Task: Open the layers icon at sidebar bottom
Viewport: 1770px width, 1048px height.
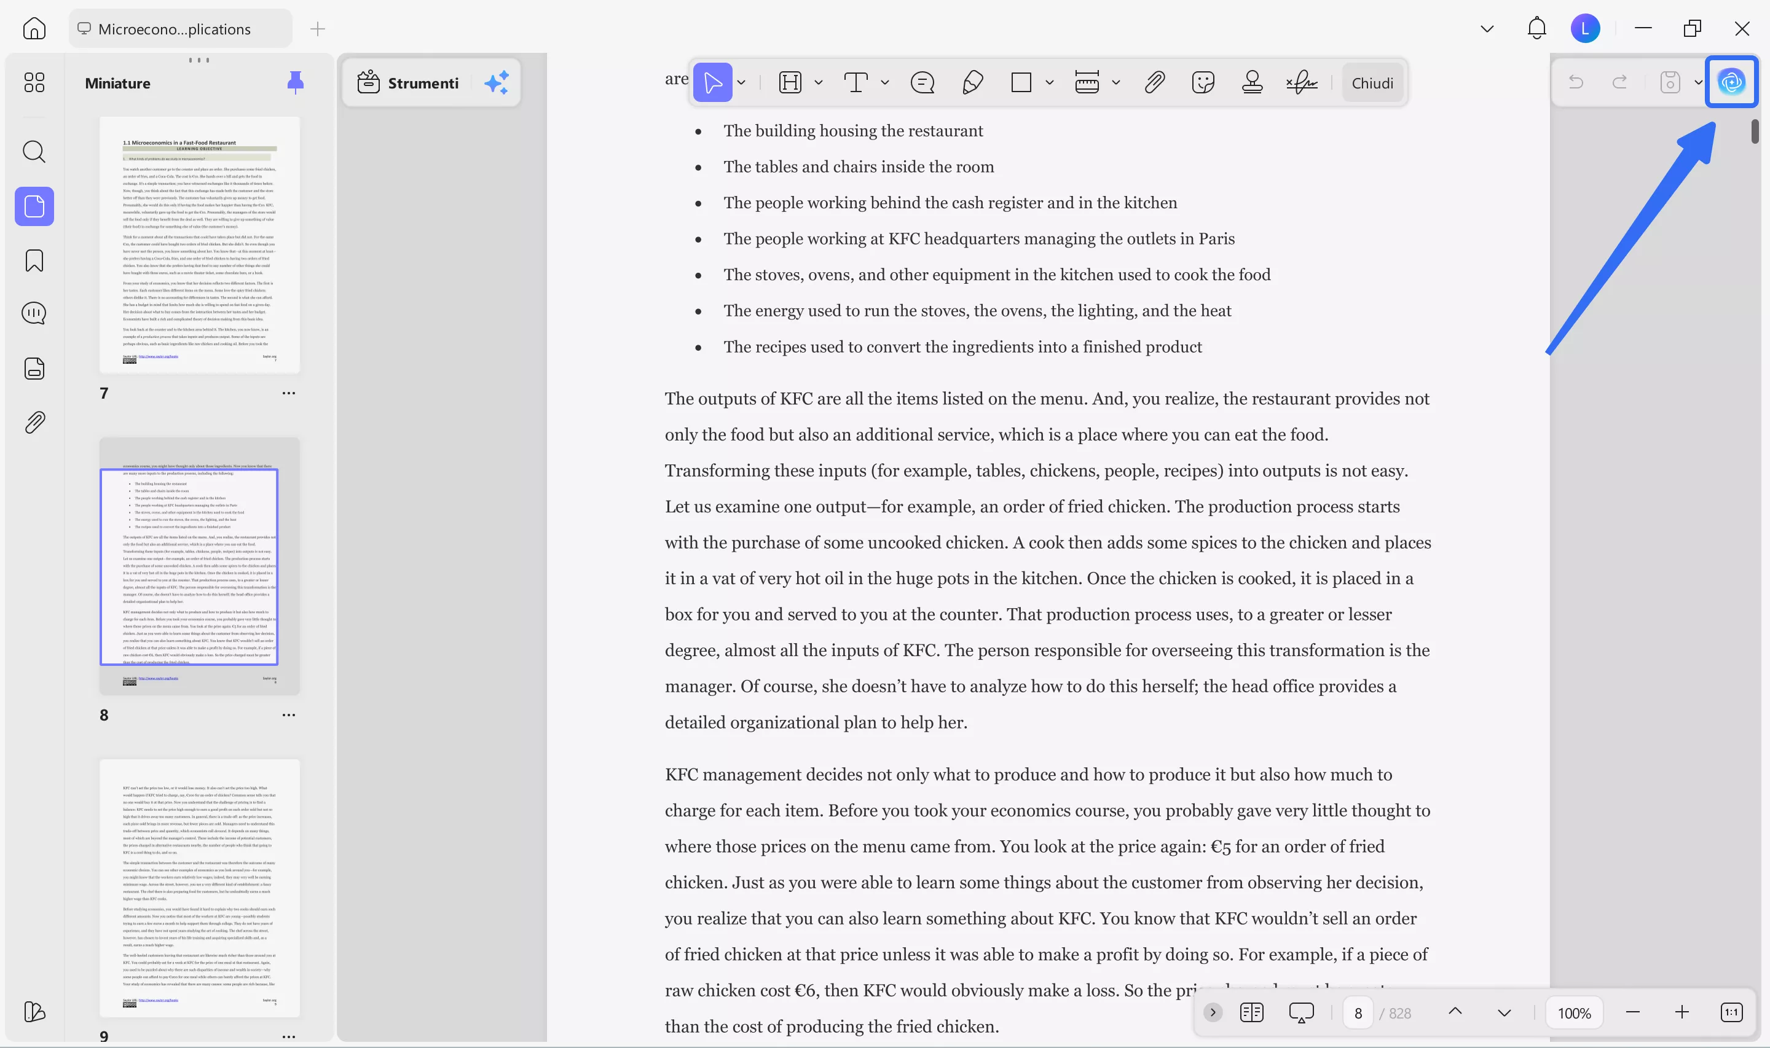Action: (x=34, y=1011)
